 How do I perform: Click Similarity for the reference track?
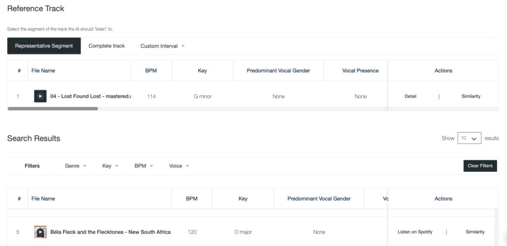(x=471, y=96)
